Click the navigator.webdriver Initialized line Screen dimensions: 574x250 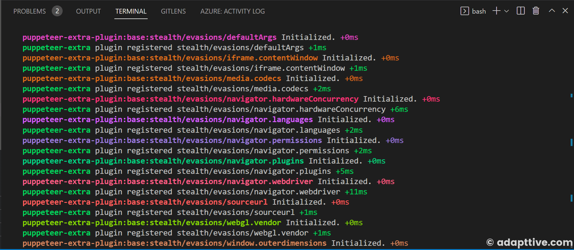click(208, 182)
